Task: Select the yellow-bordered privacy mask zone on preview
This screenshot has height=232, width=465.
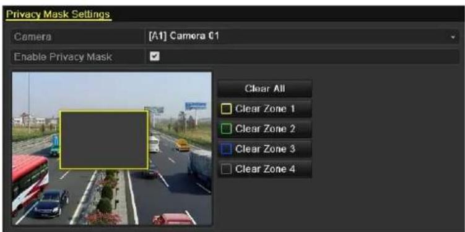Action: pos(104,140)
